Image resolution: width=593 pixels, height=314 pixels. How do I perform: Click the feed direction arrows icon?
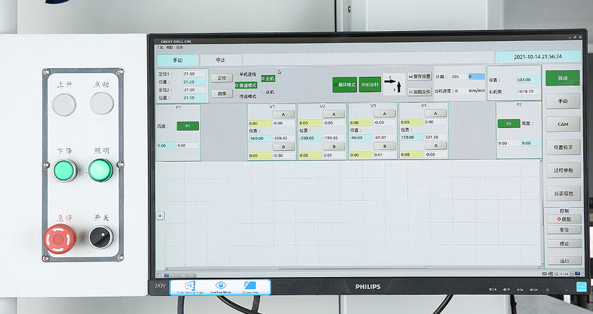click(394, 84)
